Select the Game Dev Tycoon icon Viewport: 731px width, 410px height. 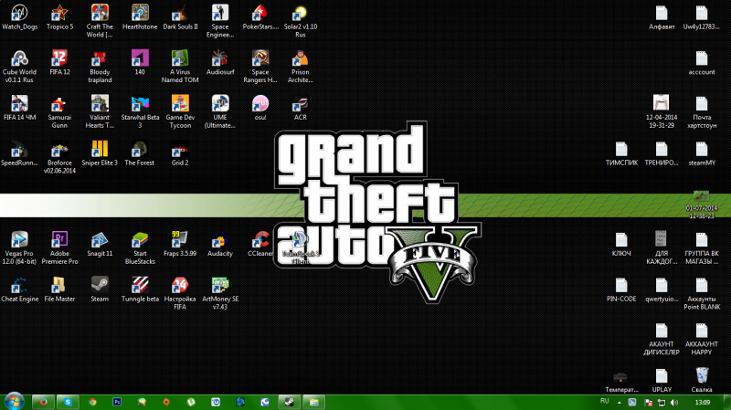[x=180, y=111]
